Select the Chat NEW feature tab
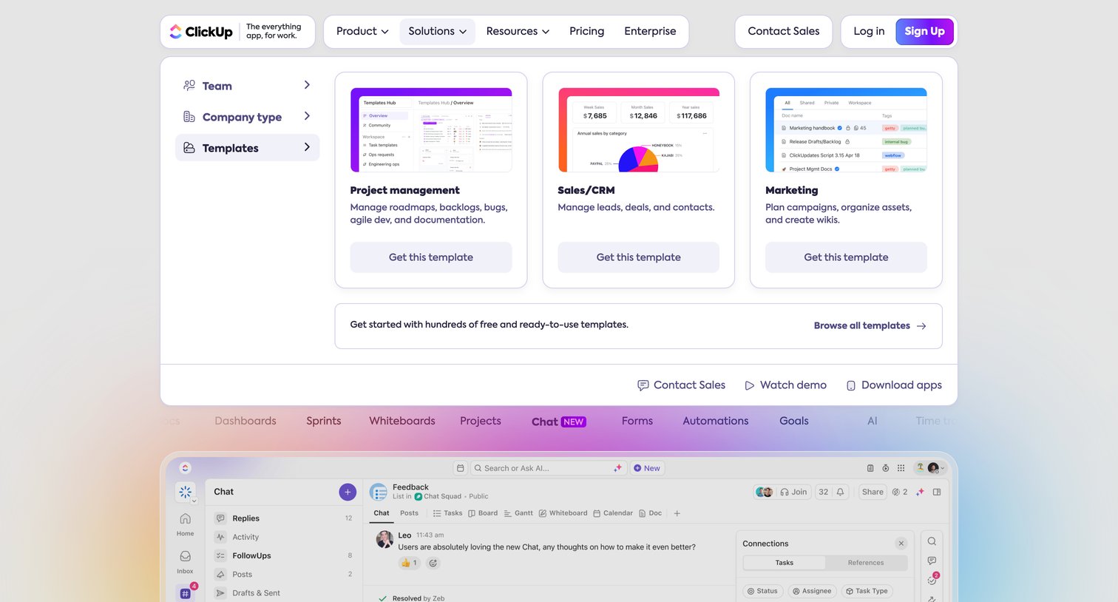 [559, 422]
